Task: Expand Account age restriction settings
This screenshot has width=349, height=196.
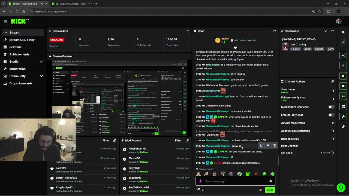Action: (x=333, y=131)
